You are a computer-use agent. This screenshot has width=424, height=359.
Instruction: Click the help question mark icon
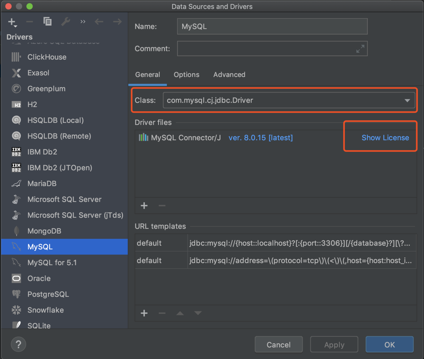(x=18, y=344)
